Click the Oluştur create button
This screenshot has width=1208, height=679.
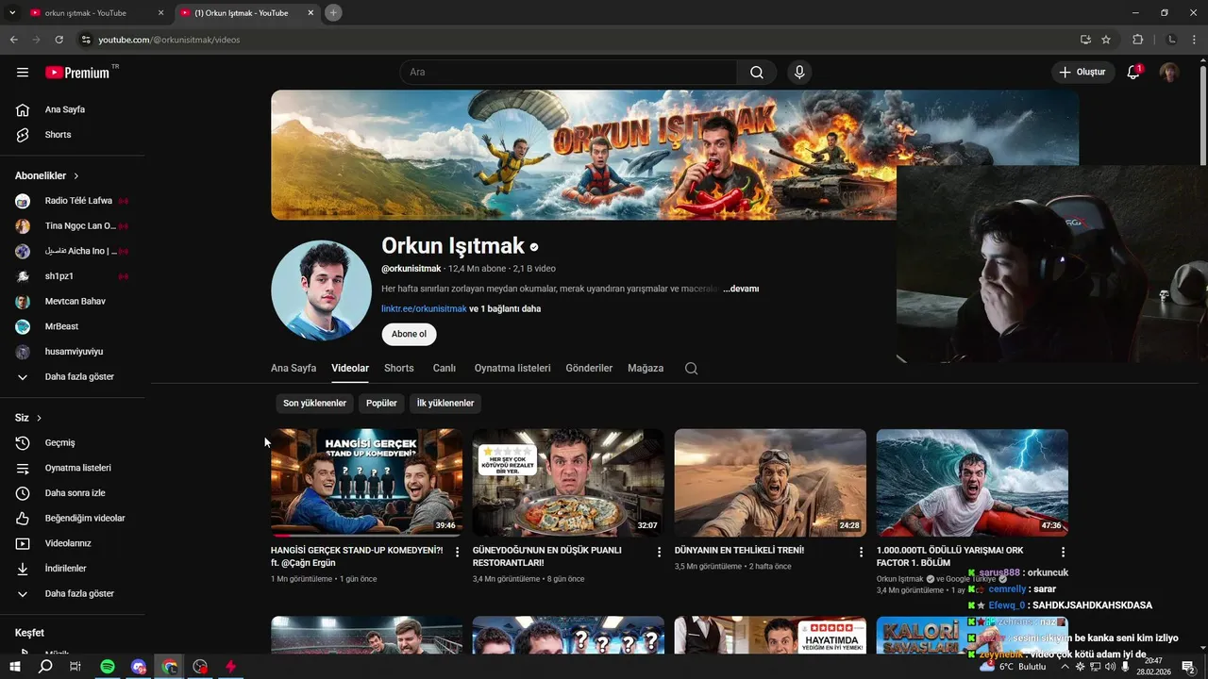pos(1083,73)
